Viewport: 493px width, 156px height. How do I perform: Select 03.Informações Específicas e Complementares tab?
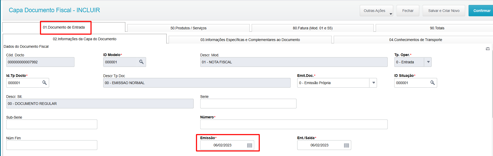[x=250, y=40]
